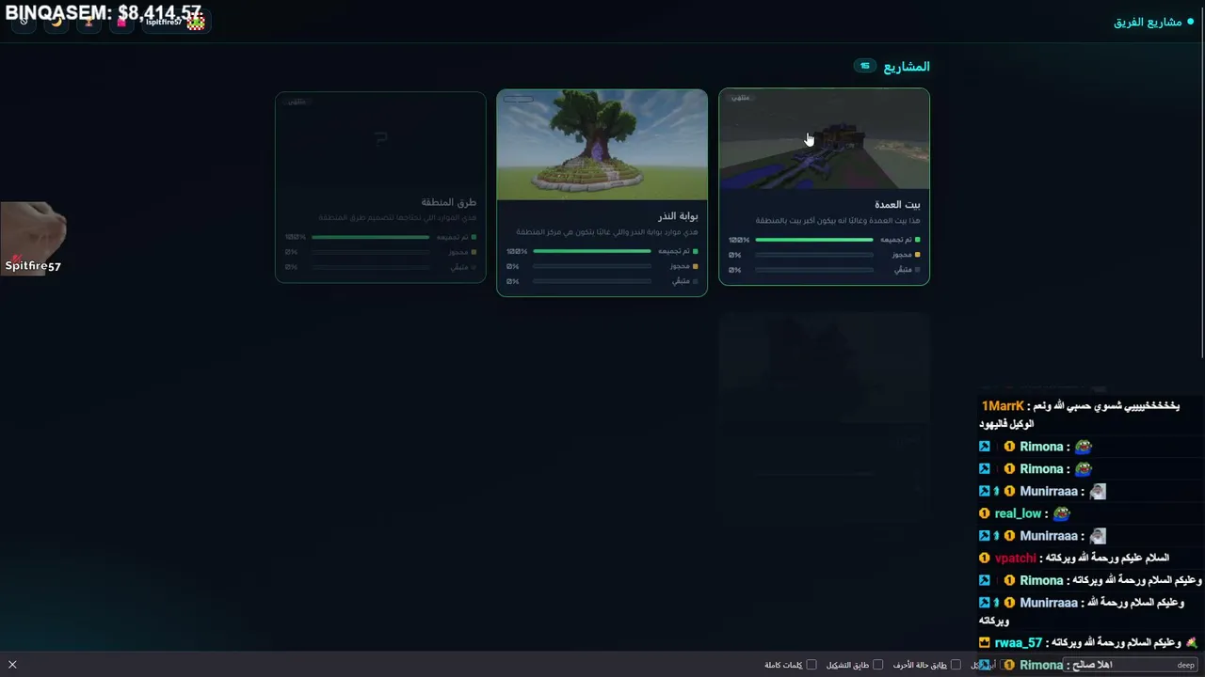Click the بيت العمدة project description text
The height and width of the screenshot is (677, 1205).
tap(838, 221)
